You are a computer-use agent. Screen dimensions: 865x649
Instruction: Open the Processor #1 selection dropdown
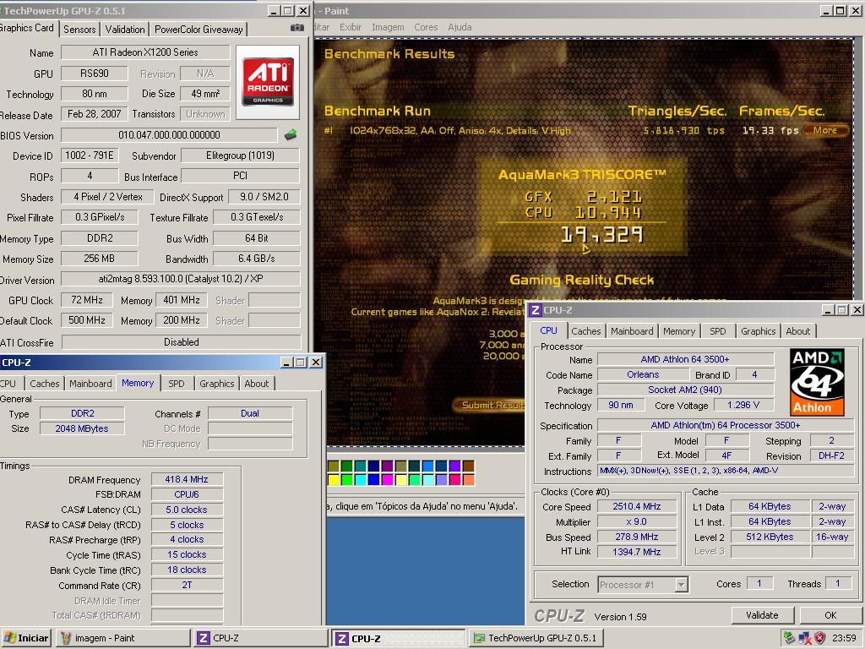point(682,585)
